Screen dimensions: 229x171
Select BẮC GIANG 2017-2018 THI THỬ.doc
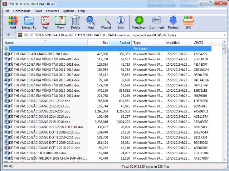pyautogui.click(x=46, y=127)
